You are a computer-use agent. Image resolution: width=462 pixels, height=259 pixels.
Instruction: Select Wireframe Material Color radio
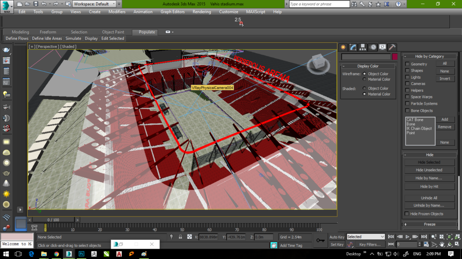365,79
